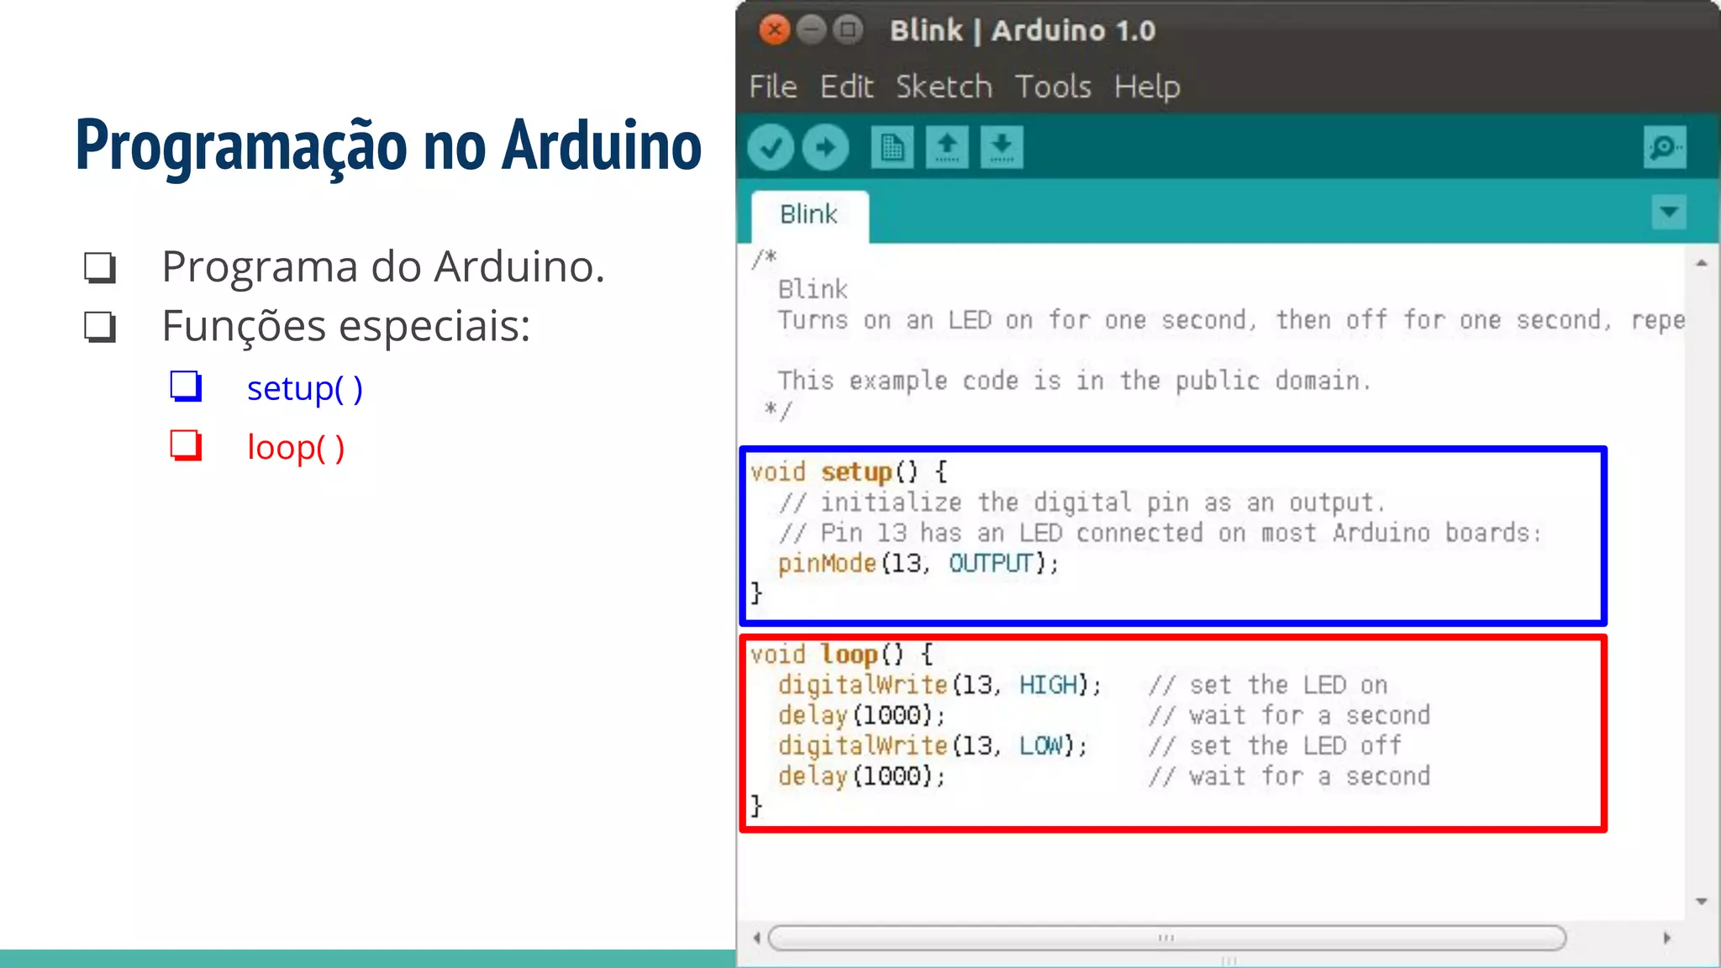Click the vertical scrollbar down arrow

[x=1702, y=902]
